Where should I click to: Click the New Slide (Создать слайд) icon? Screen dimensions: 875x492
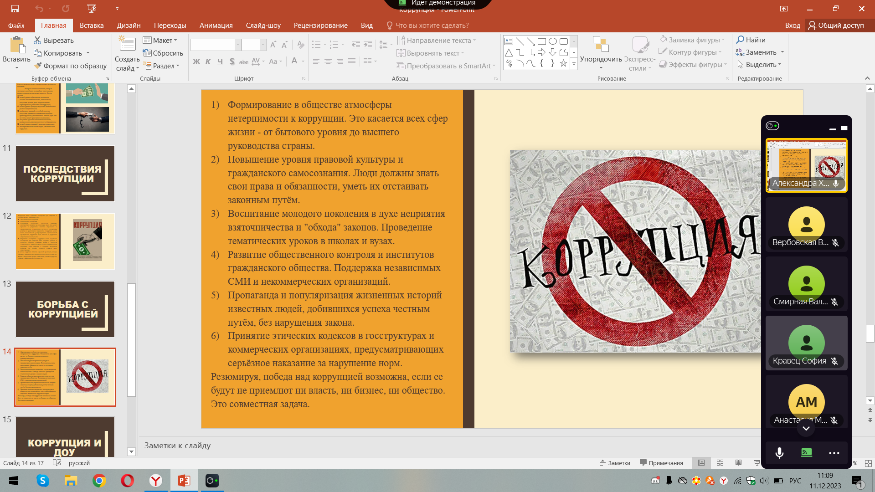(x=127, y=44)
